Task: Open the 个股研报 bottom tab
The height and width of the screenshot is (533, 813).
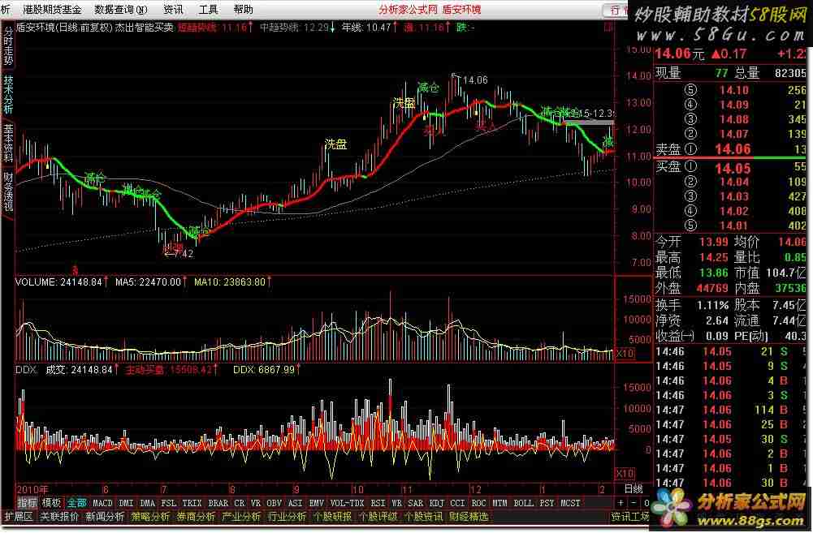Action: 331,517
